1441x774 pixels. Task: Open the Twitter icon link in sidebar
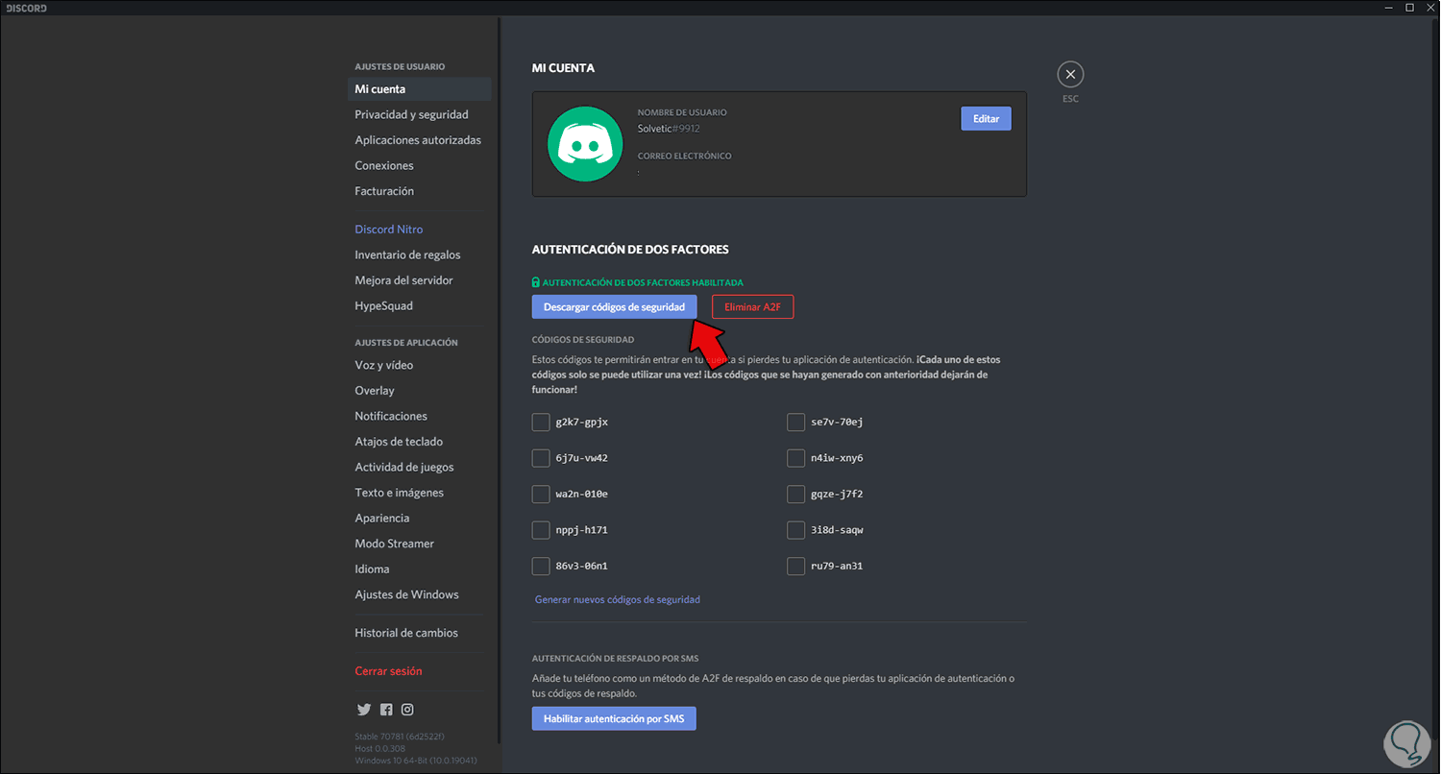pos(364,710)
